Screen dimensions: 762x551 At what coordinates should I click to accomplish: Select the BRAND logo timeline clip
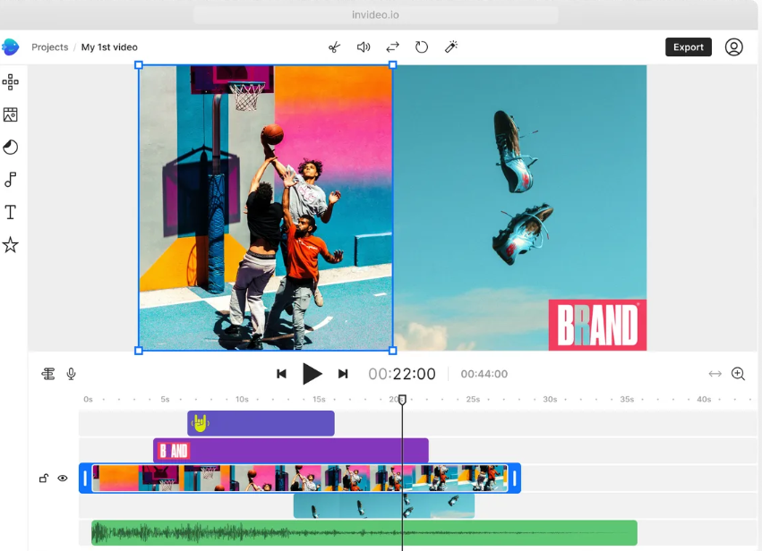click(291, 451)
